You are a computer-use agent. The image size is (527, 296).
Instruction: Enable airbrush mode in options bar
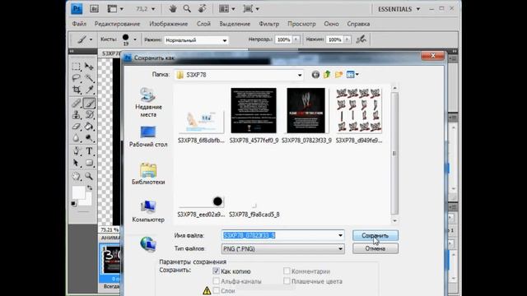point(361,39)
